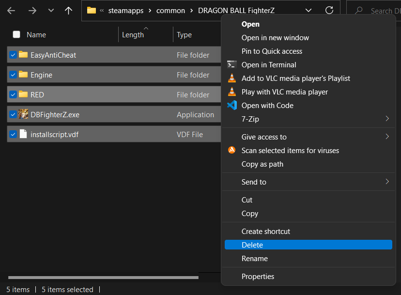Click the back navigation arrow

(x=12, y=11)
